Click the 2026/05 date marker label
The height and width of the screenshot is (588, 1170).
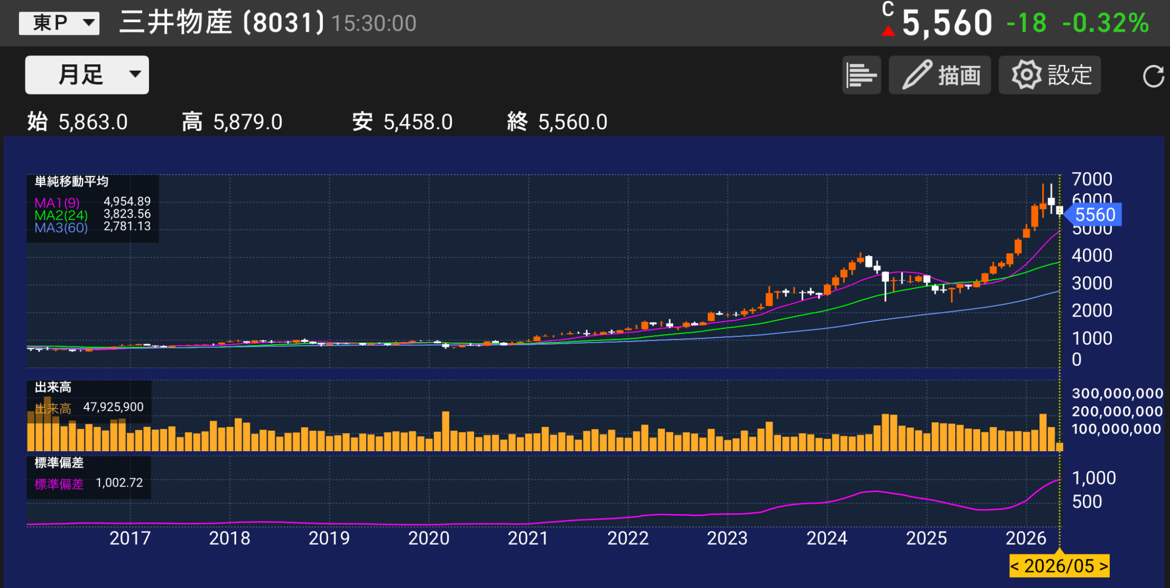click(x=1059, y=566)
